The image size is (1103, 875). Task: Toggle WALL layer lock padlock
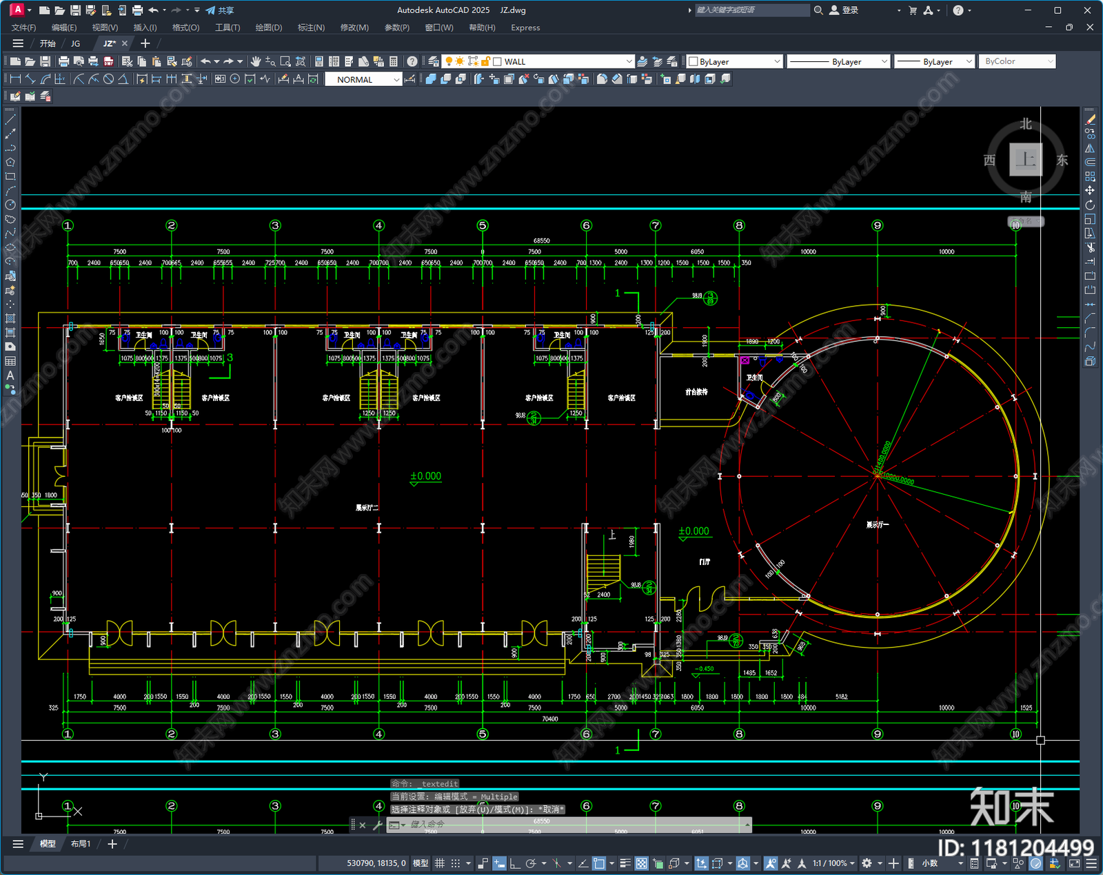coord(485,61)
